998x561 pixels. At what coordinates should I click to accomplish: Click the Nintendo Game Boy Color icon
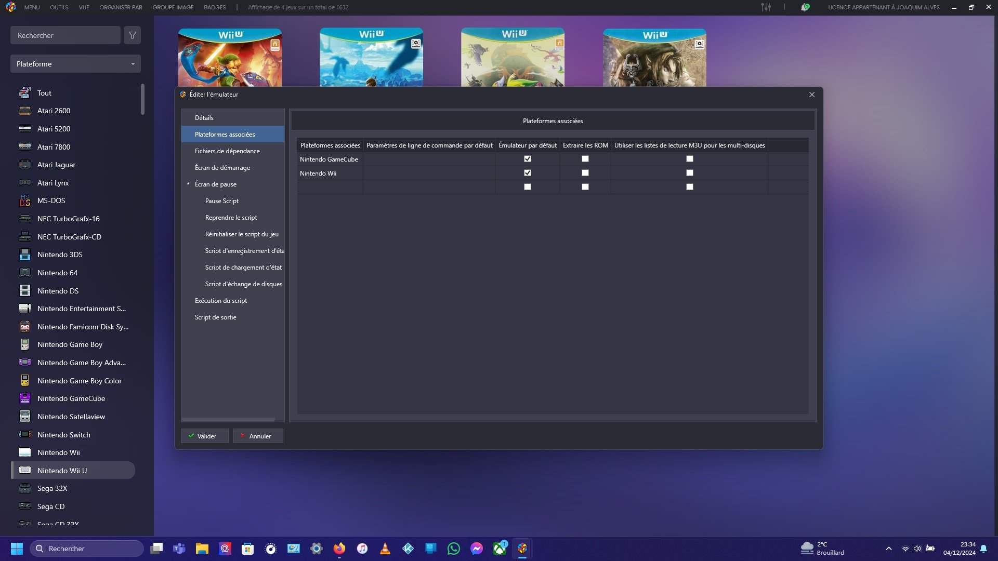tap(25, 381)
